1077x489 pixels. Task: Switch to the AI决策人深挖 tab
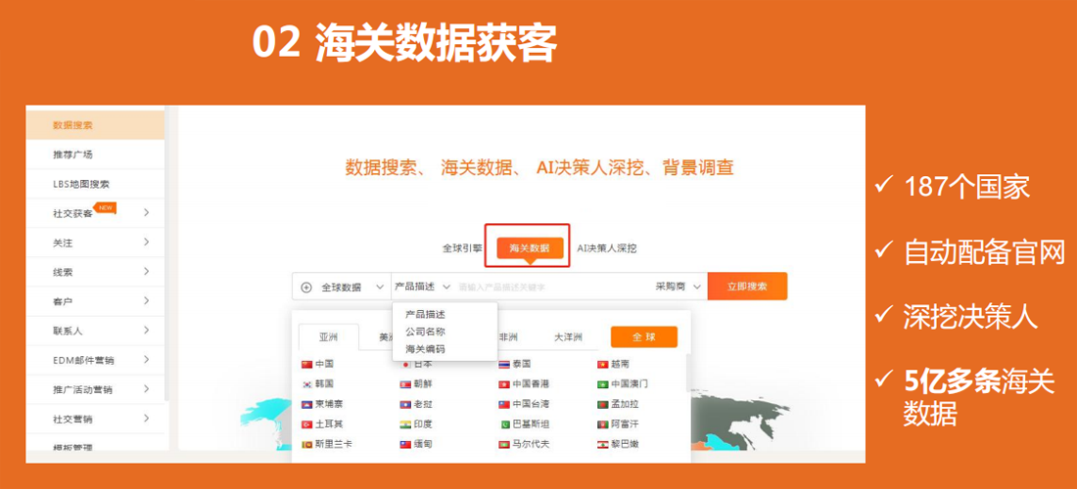(x=606, y=248)
